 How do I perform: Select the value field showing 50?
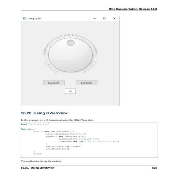click(70, 91)
